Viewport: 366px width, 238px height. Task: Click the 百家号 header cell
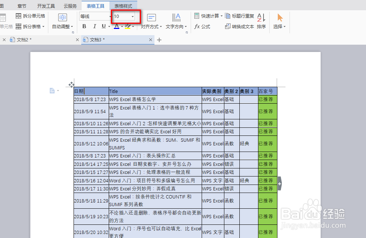[268, 91]
